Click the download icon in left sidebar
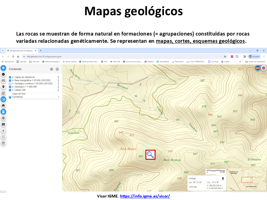Image resolution: width=267 pixels, height=200 pixels. [3, 131]
